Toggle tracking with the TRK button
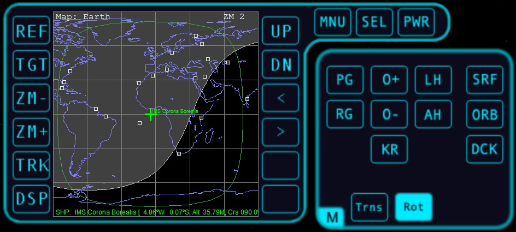 pos(31,165)
